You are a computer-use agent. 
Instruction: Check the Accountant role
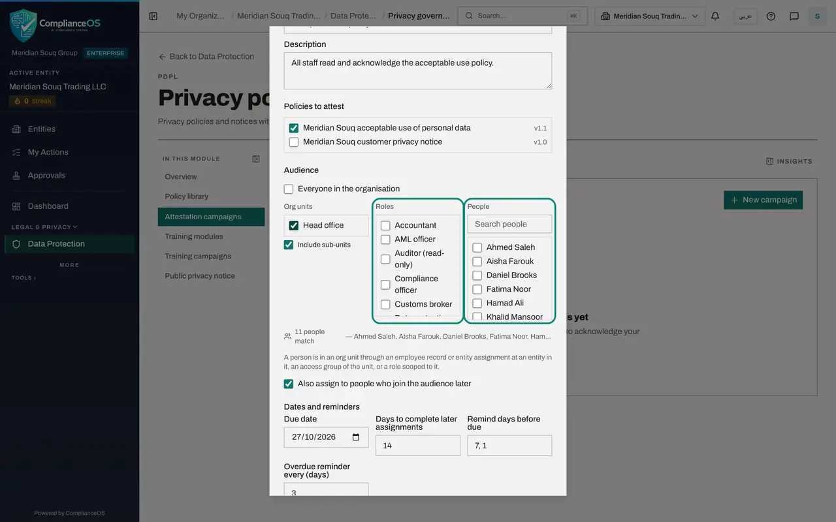pos(385,225)
